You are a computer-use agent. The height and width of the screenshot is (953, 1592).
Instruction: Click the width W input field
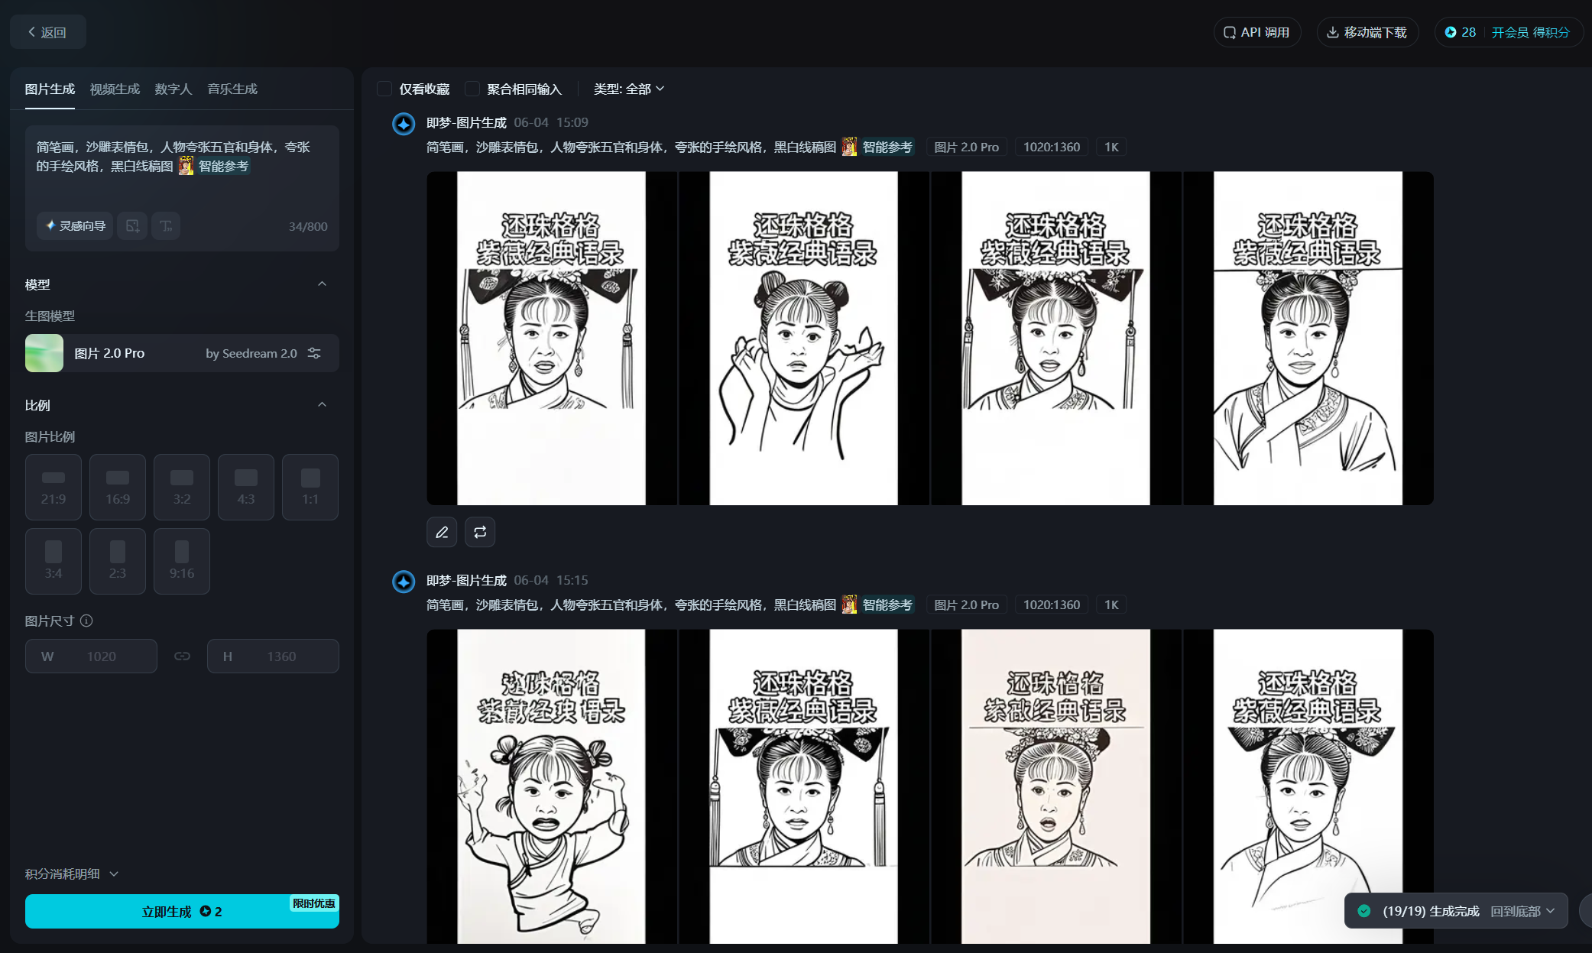point(91,656)
